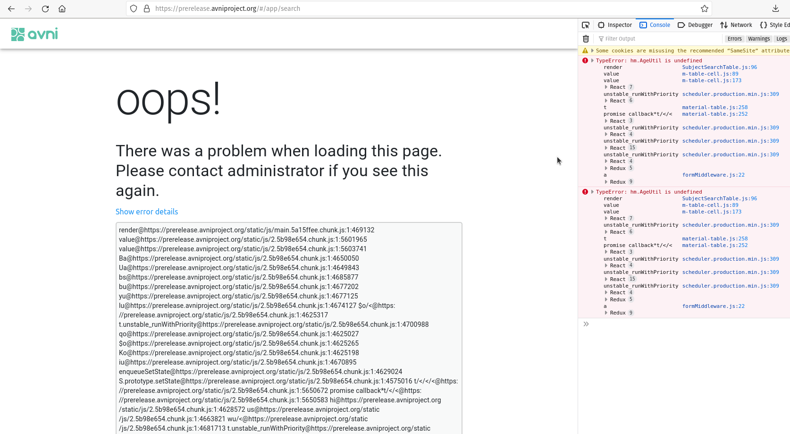Clear the console output with the trash icon
Image resolution: width=790 pixels, height=434 pixels.
[x=586, y=38]
